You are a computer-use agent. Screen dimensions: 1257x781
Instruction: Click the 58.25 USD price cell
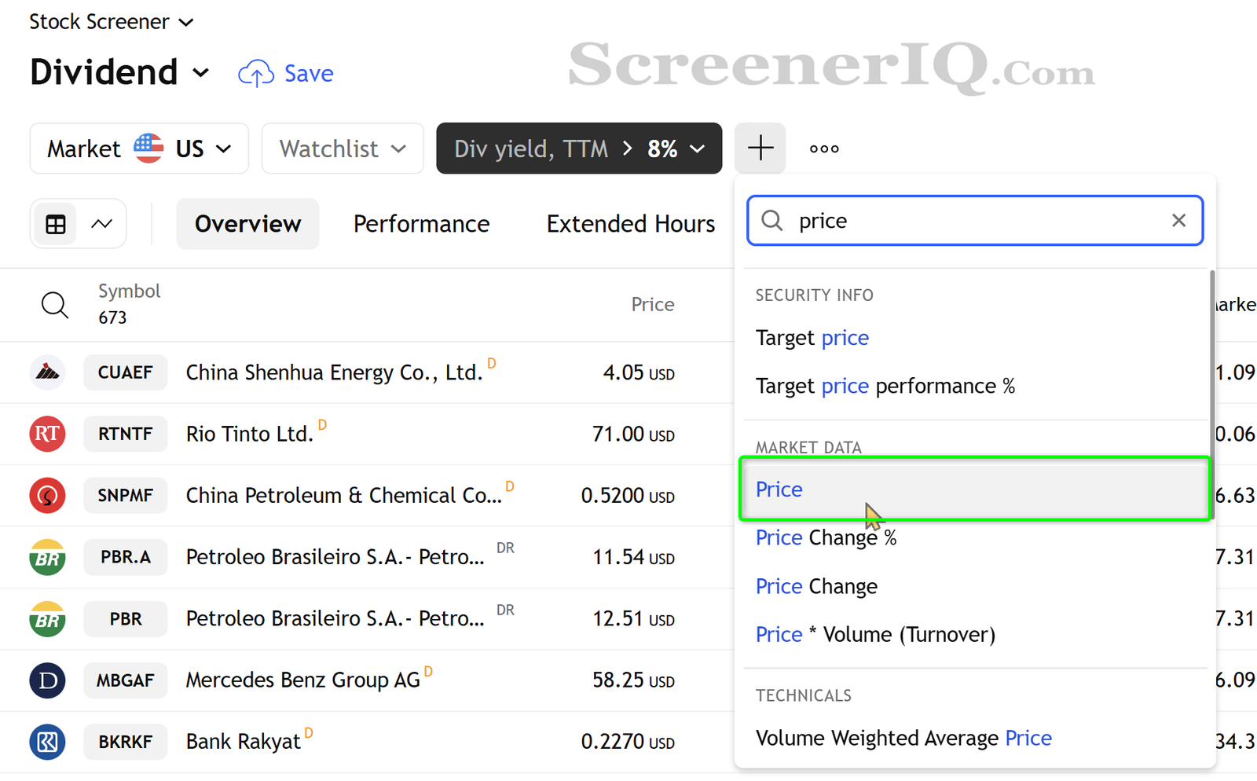coord(633,680)
